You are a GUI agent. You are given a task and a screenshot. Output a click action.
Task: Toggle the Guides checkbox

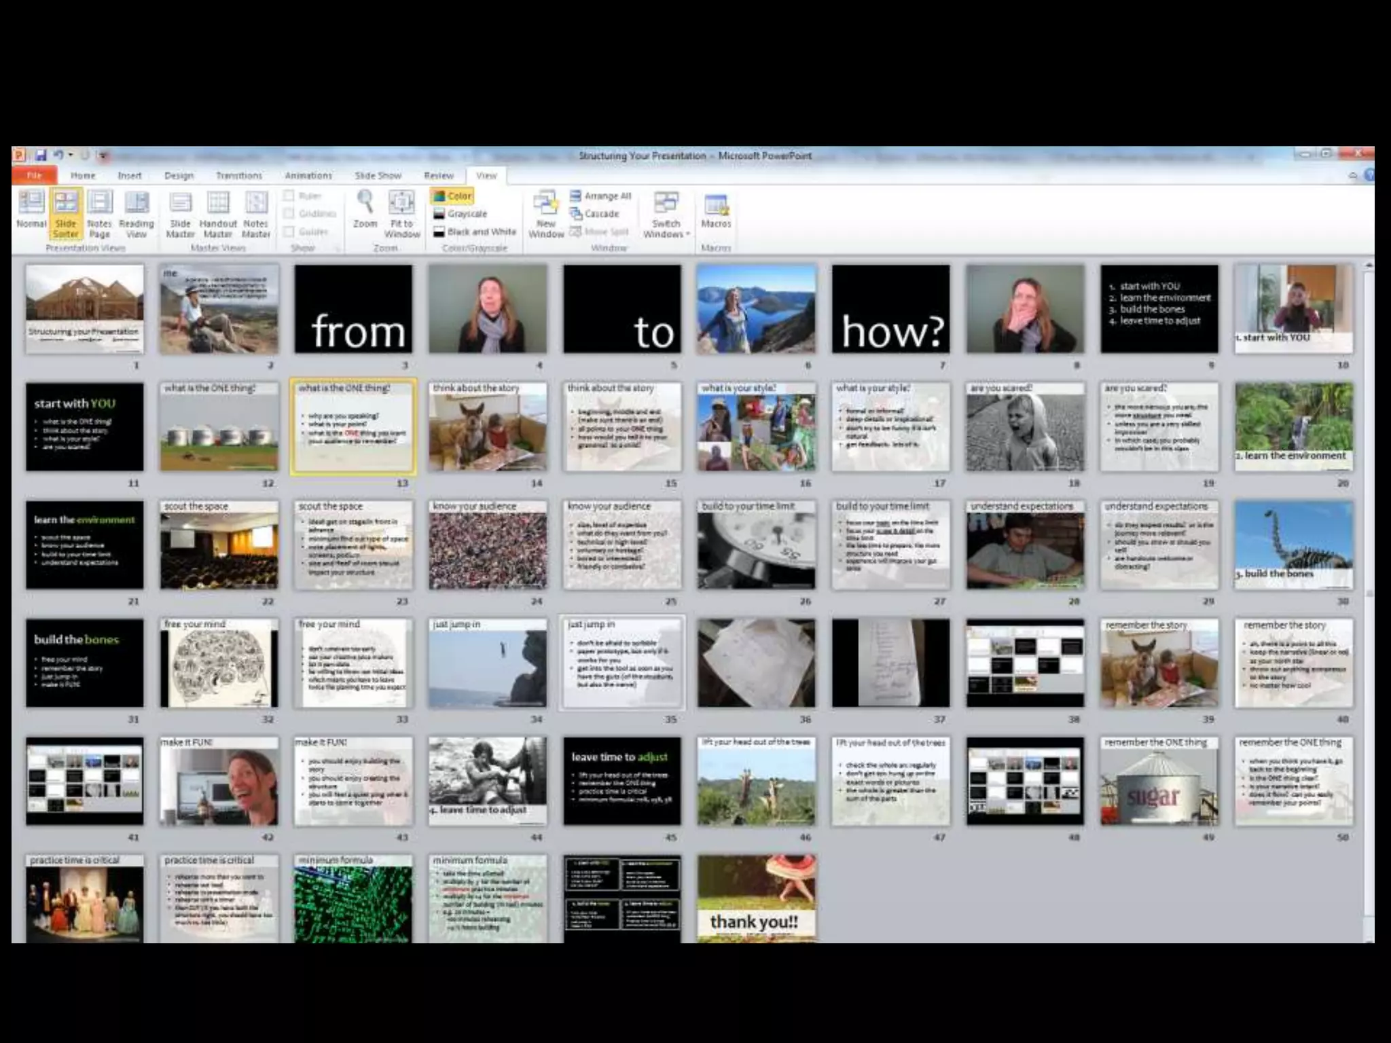[x=289, y=232]
